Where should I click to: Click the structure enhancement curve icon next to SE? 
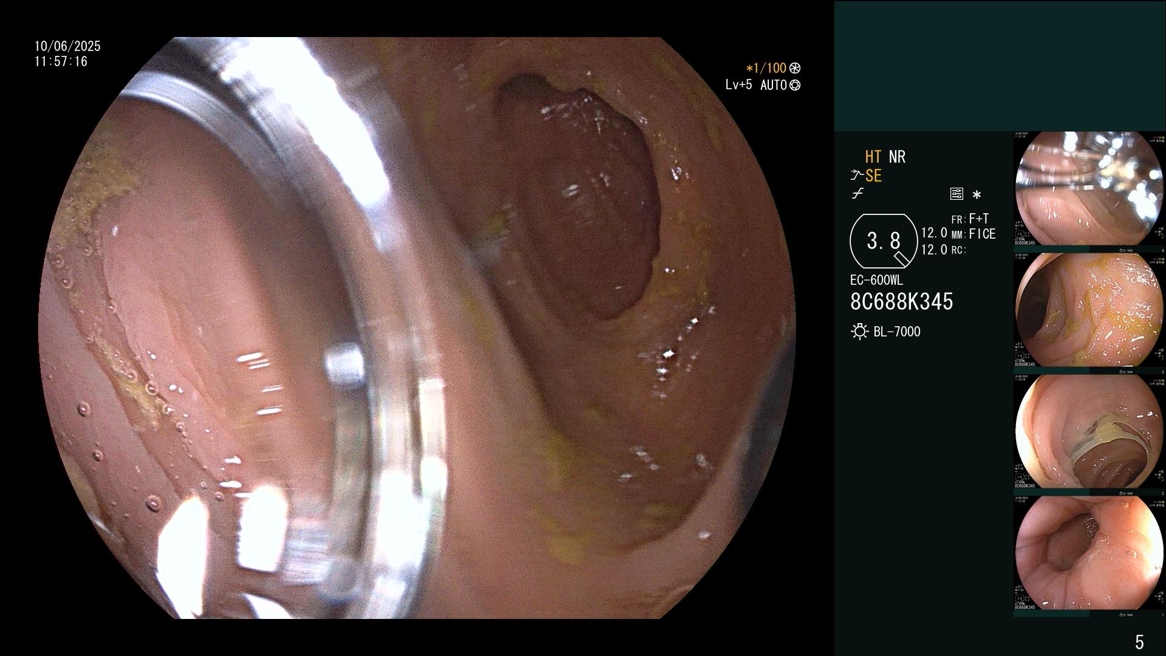(x=857, y=176)
